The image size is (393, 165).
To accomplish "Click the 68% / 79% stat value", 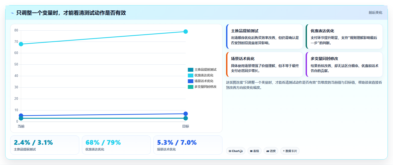I will [103, 143].
